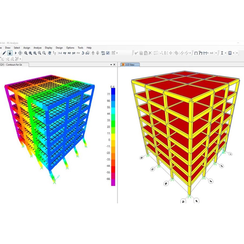
Task: Click magenta legend swatch at bottom
Action: point(113,182)
